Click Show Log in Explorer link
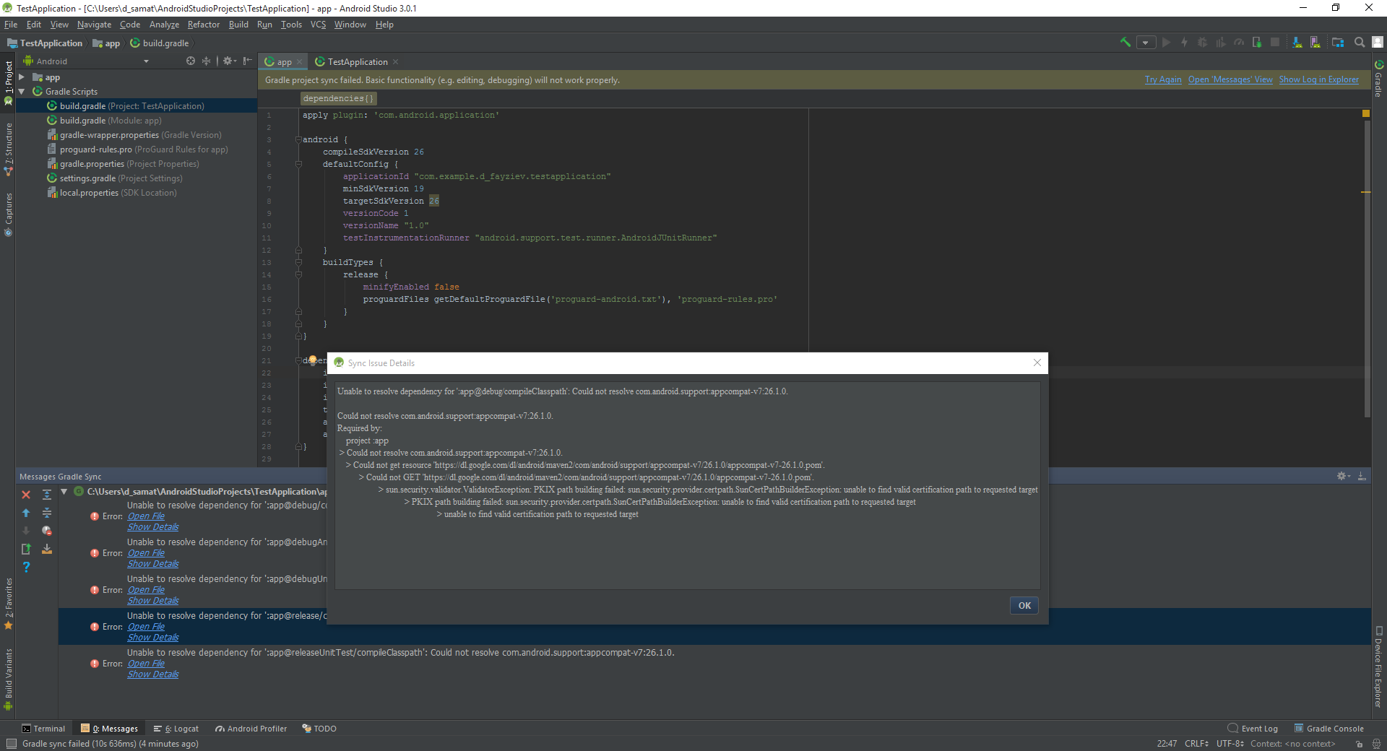 pos(1319,80)
